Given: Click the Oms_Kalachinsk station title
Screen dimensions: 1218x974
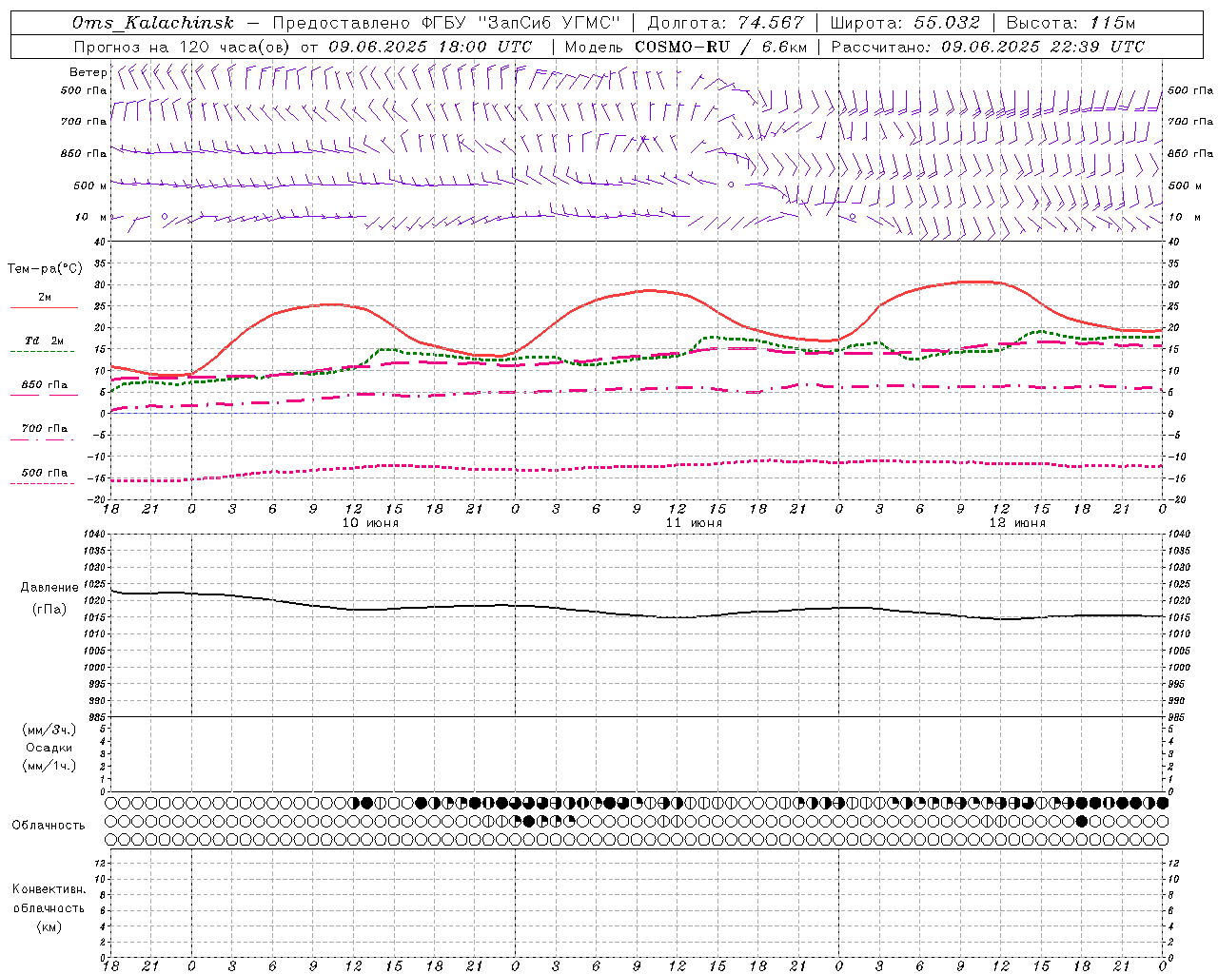Looking at the screenshot, I should (152, 24).
